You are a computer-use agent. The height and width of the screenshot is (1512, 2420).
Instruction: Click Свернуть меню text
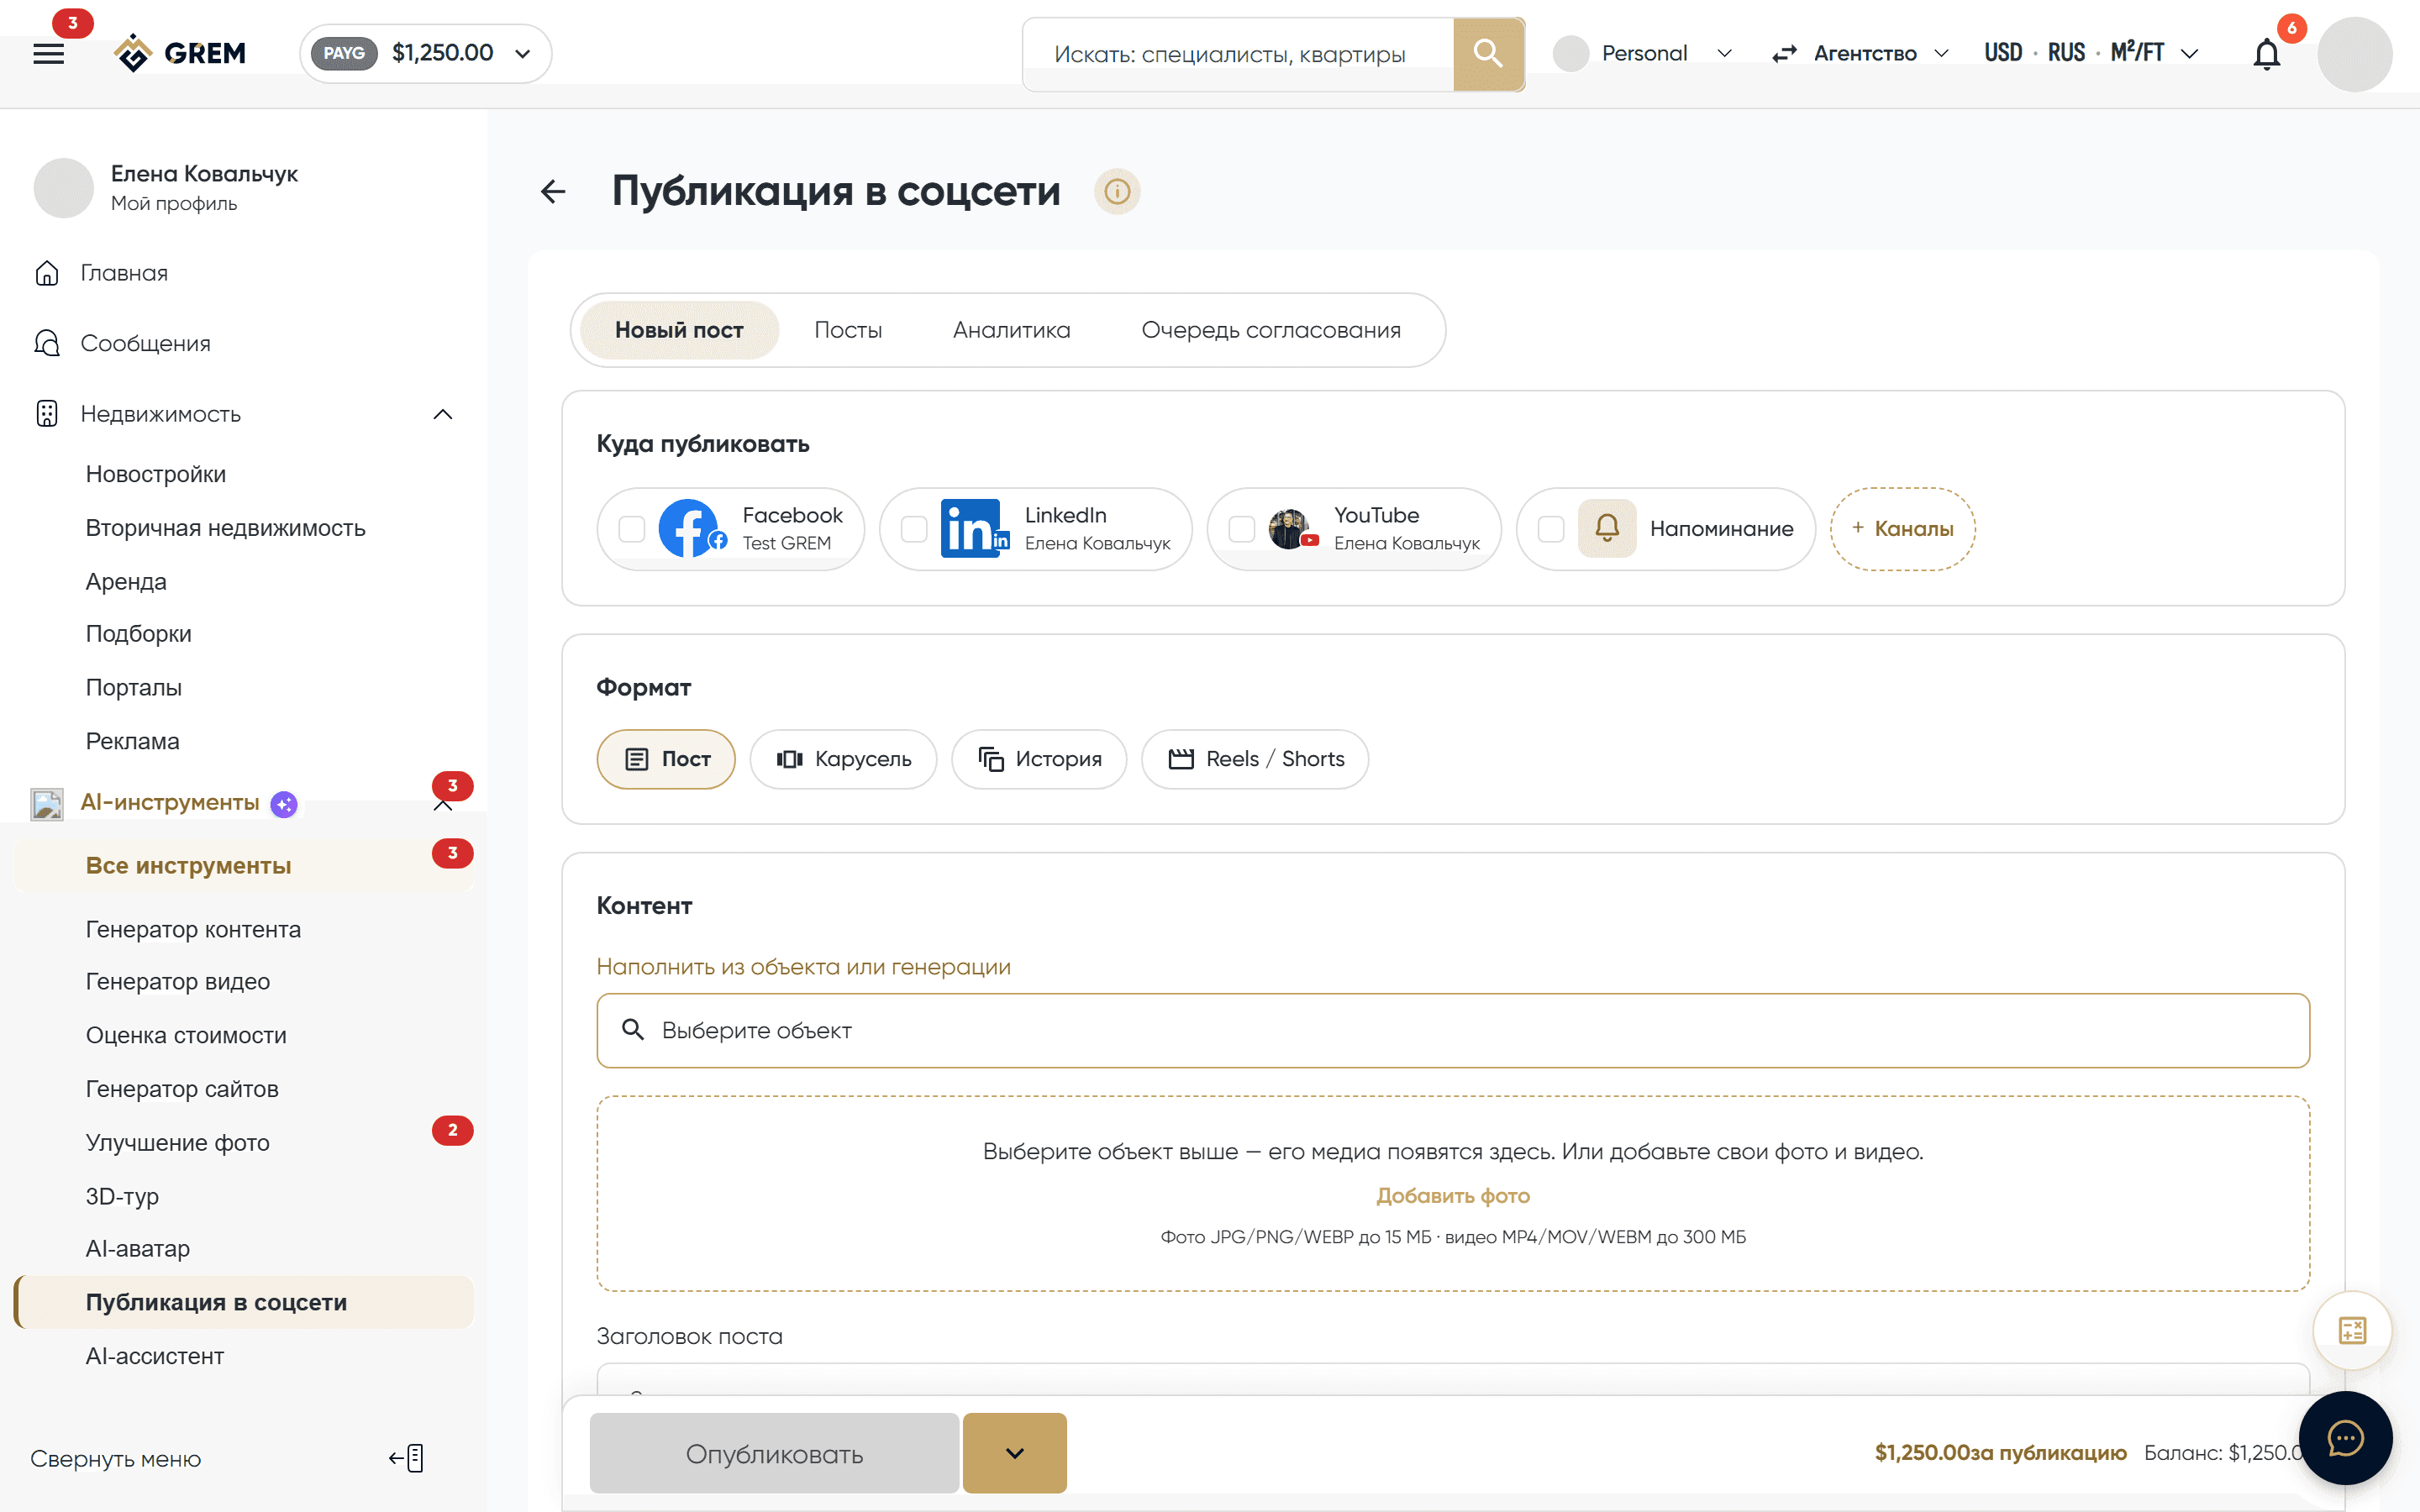pyautogui.click(x=115, y=1459)
